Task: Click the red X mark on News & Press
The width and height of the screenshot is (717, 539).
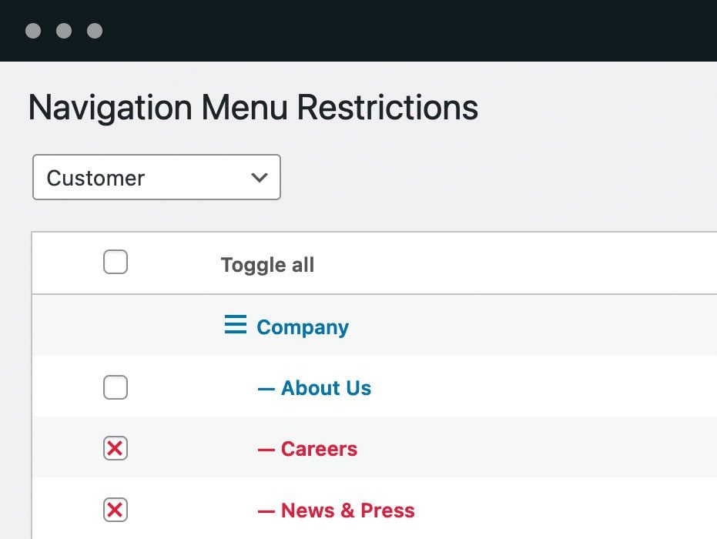Action: click(116, 510)
